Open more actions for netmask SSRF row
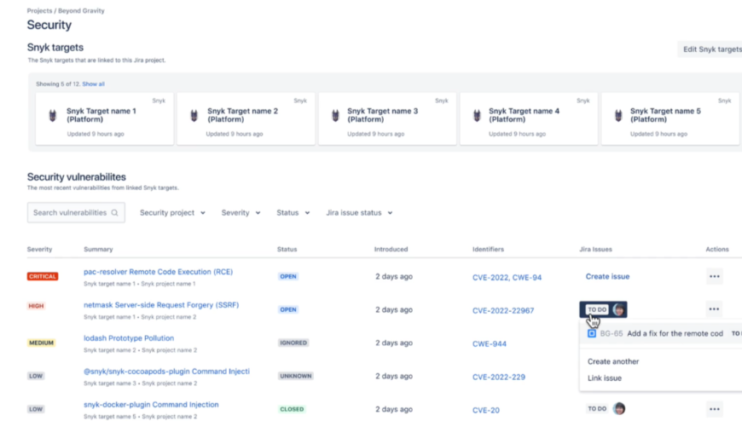 [x=714, y=309]
